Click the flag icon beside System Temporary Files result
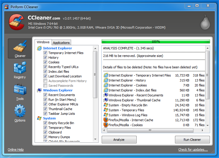219x158 pixels. [106, 110]
